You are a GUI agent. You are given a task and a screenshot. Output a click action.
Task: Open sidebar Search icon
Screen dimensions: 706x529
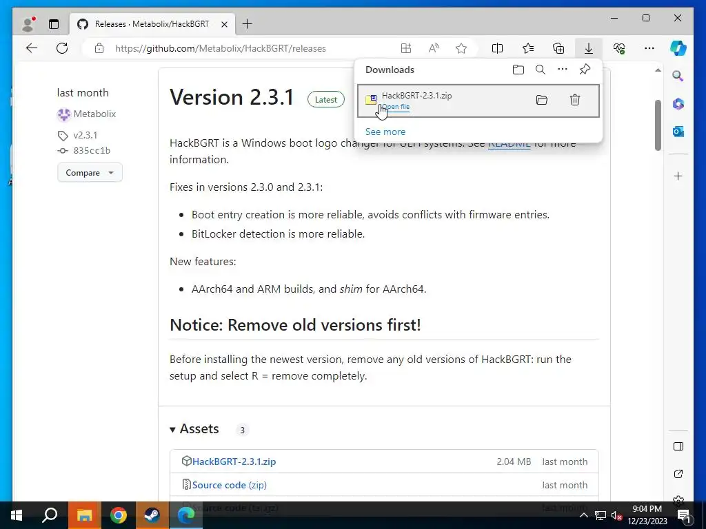tap(678, 76)
